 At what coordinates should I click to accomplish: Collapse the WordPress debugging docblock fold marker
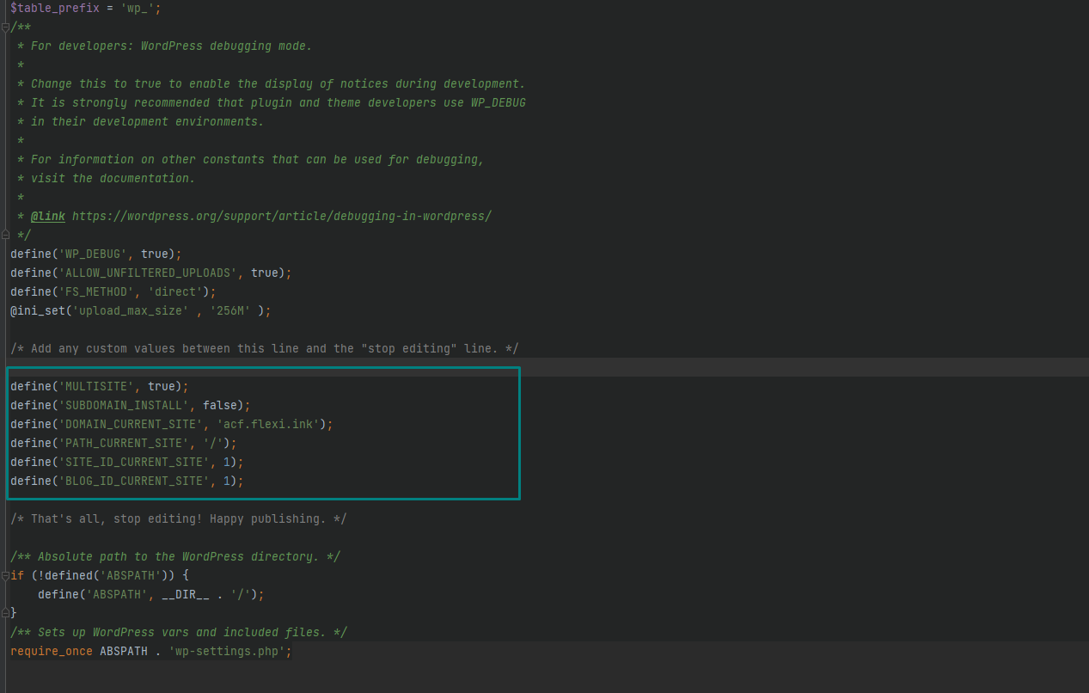5,27
